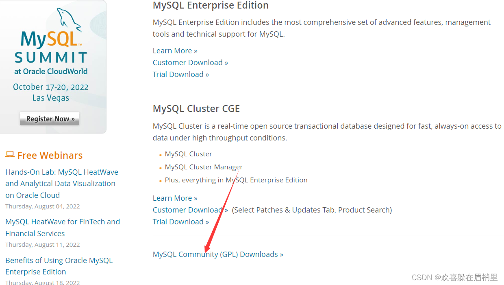This screenshot has height=285, width=504.
Task: Click Cluster CGE Trial Download link
Action: point(181,222)
